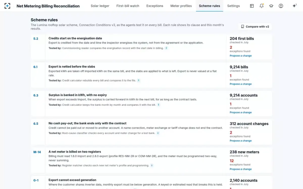Launch the AI sparkle assistant icon
Screen dimensions: 303x189
click(294, 6)
